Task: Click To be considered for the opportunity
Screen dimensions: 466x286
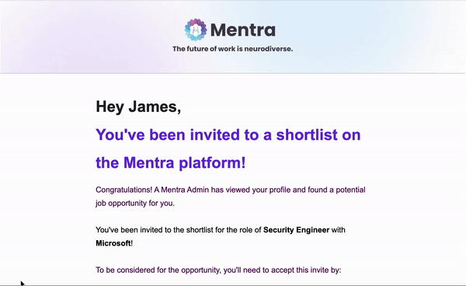Action: (x=158, y=270)
